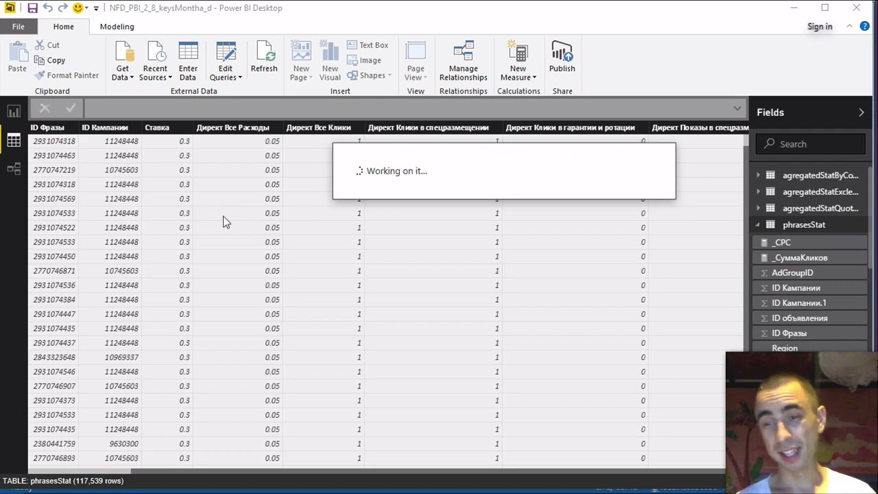
Task: Click the Cut scissors icon
Action: pos(40,45)
